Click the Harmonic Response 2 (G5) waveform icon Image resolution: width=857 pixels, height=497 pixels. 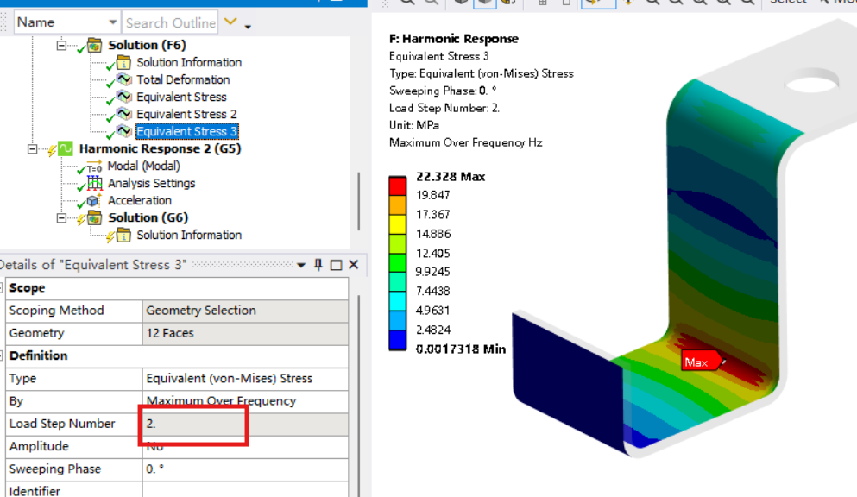tap(66, 148)
